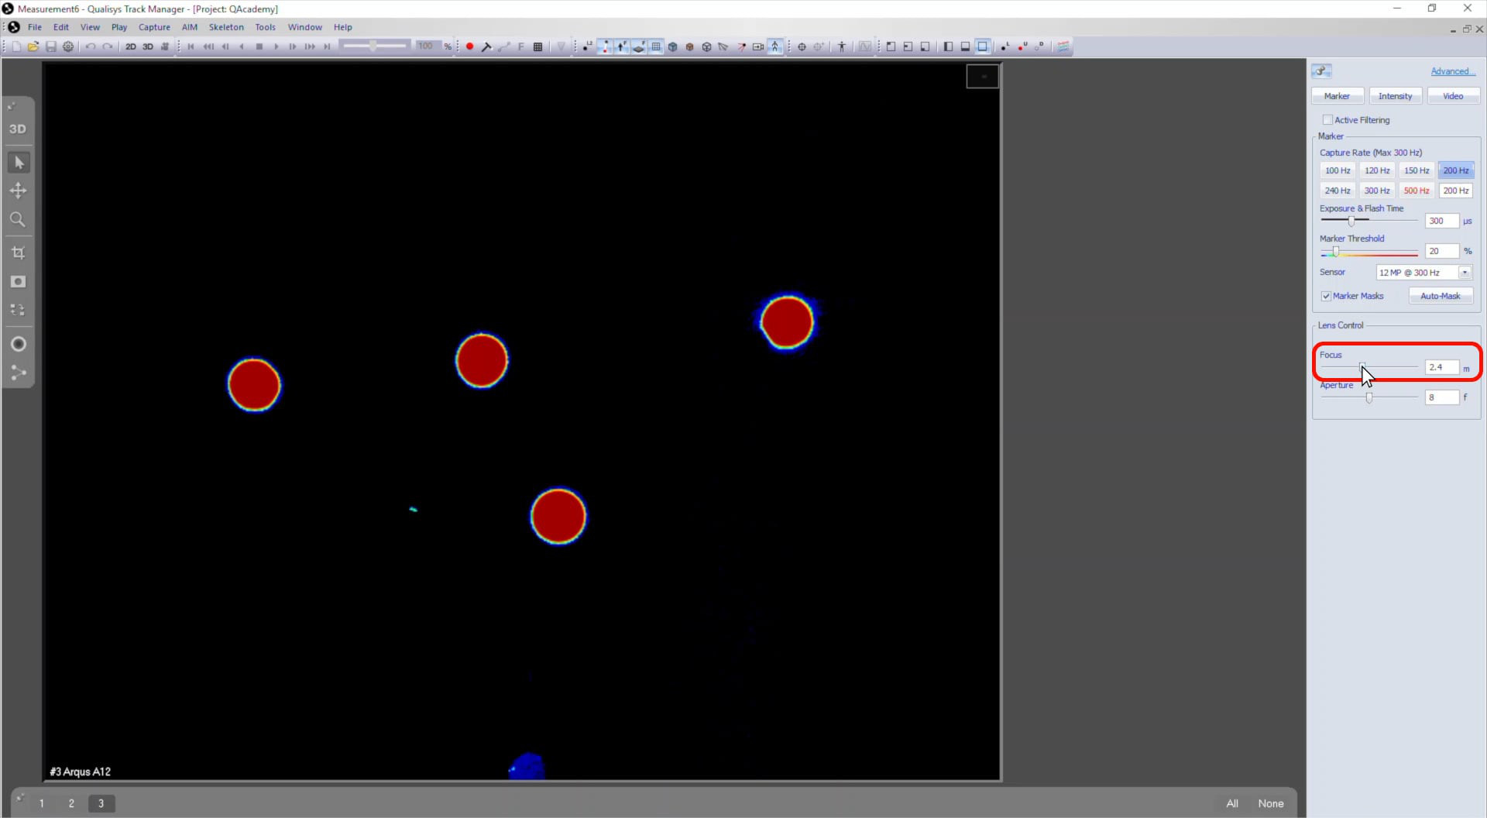
Task: Enable the Active Filtering checkbox
Action: (x=1327, y=120)
